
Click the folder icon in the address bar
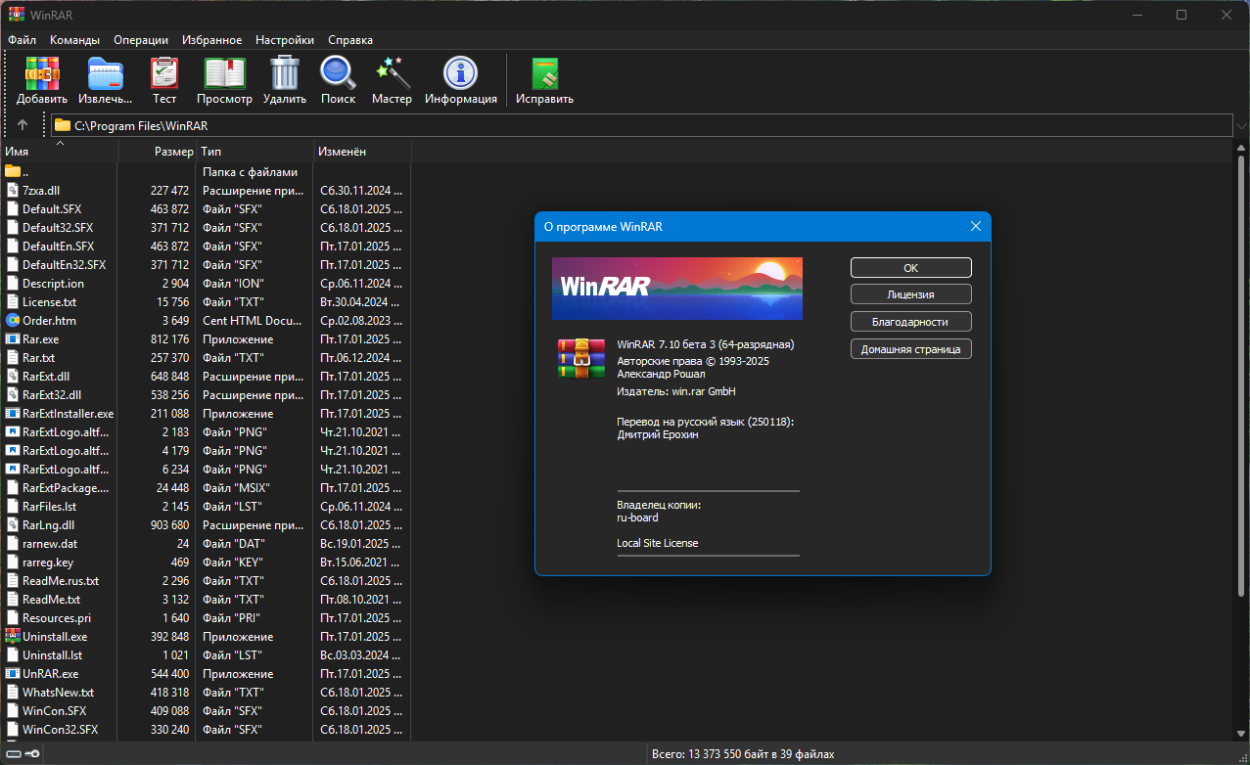coord(63,125)
